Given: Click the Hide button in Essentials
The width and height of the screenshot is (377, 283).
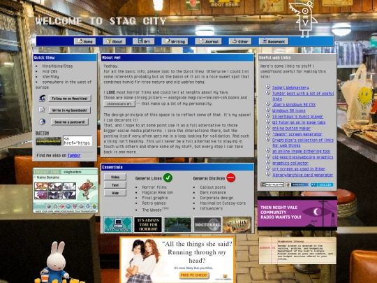Looking at the screenshot, I should (115, 193).
